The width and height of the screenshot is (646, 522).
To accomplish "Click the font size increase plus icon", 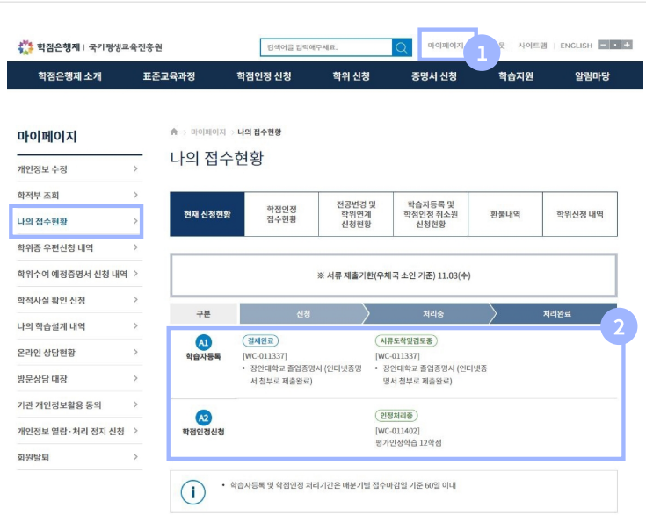I will coord(627,45).
